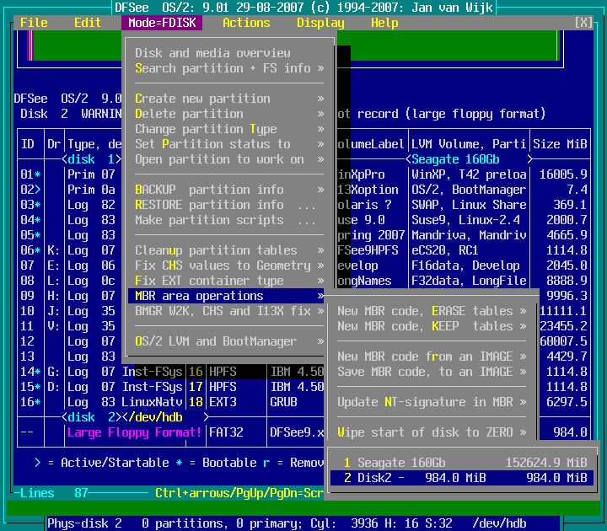Viewport: 607px width, 531px height.
Task: Select Create new partition menu item
Action: 229,99
